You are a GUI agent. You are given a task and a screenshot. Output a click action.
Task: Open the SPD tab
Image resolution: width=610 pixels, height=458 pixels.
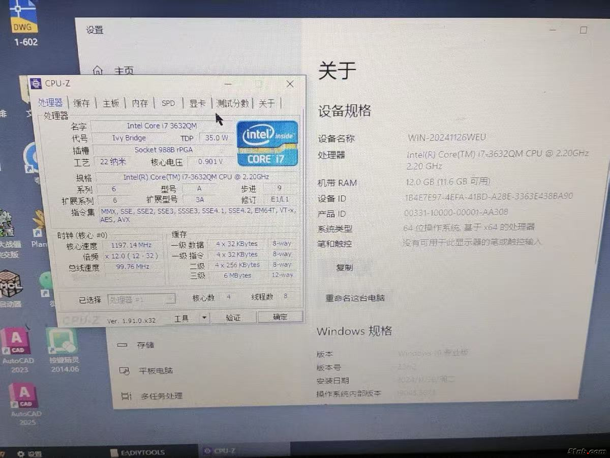pyautogui.click(x=168, y=103)
